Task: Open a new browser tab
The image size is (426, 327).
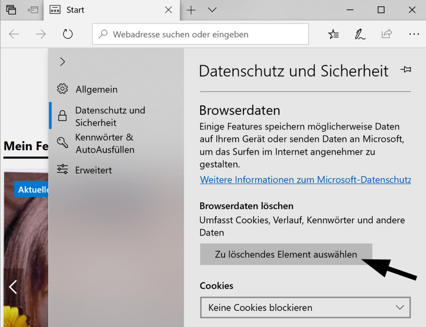Action: pos(191,10)
